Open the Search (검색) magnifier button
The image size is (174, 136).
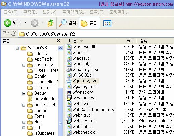point(68,23)
